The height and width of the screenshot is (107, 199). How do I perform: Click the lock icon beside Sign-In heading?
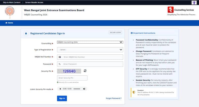(x=26, y=33)
